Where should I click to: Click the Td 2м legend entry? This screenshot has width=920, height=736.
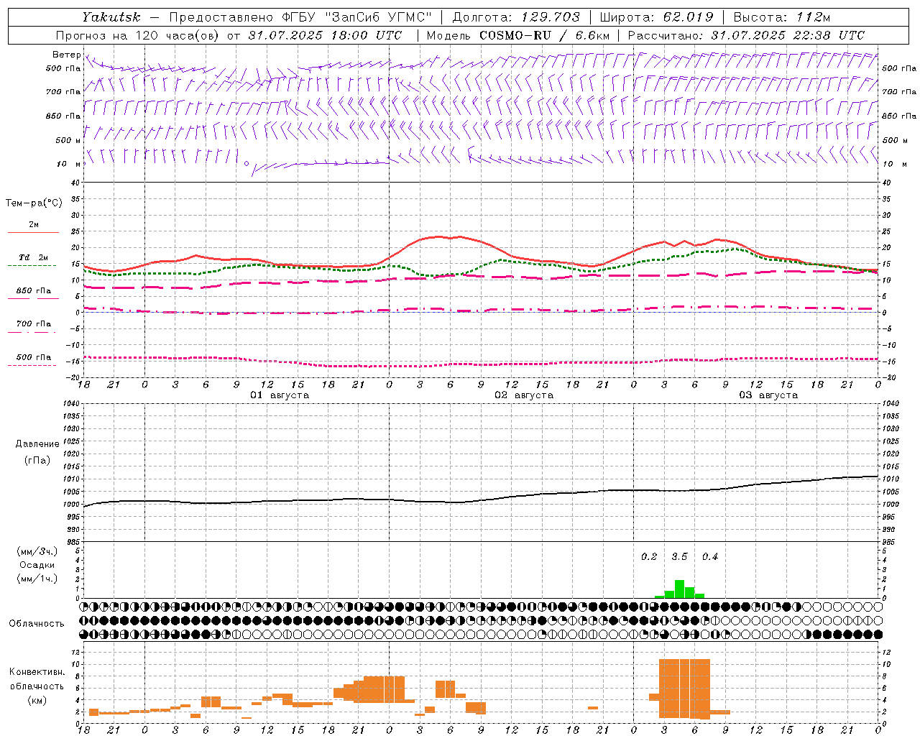[x=33, y=257]
